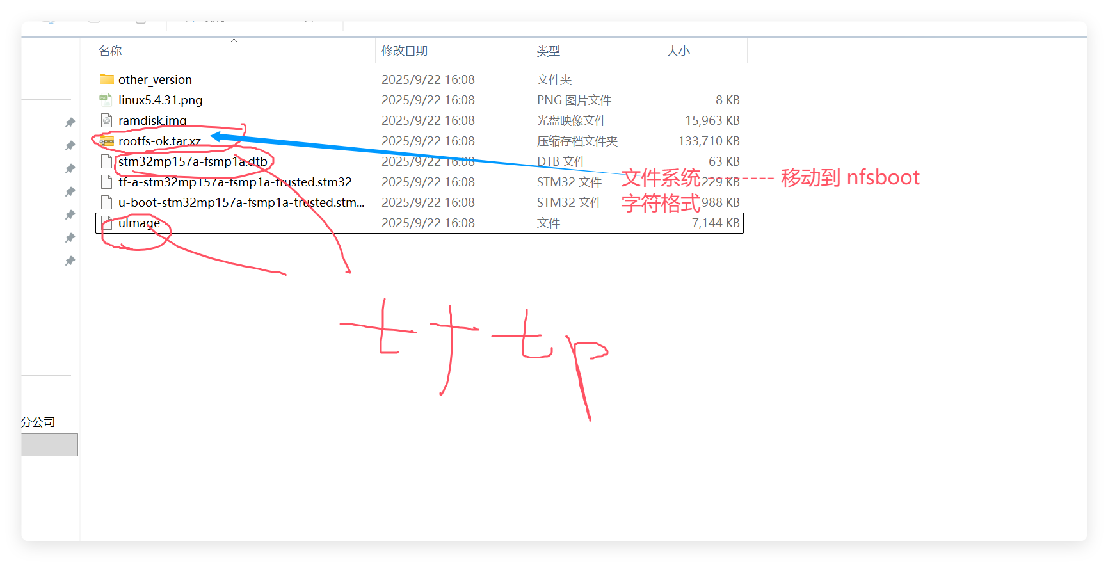Click size cell 63 KB

[x=724, y=161]
